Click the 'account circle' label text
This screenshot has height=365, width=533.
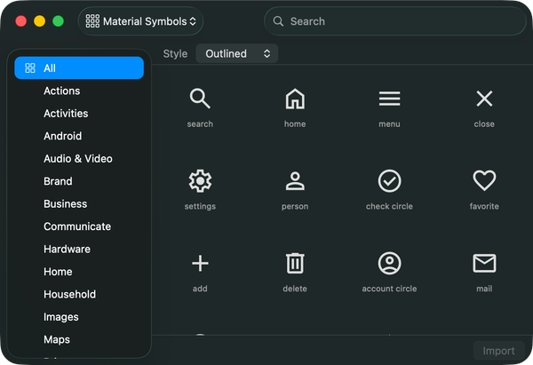(389, 289)
